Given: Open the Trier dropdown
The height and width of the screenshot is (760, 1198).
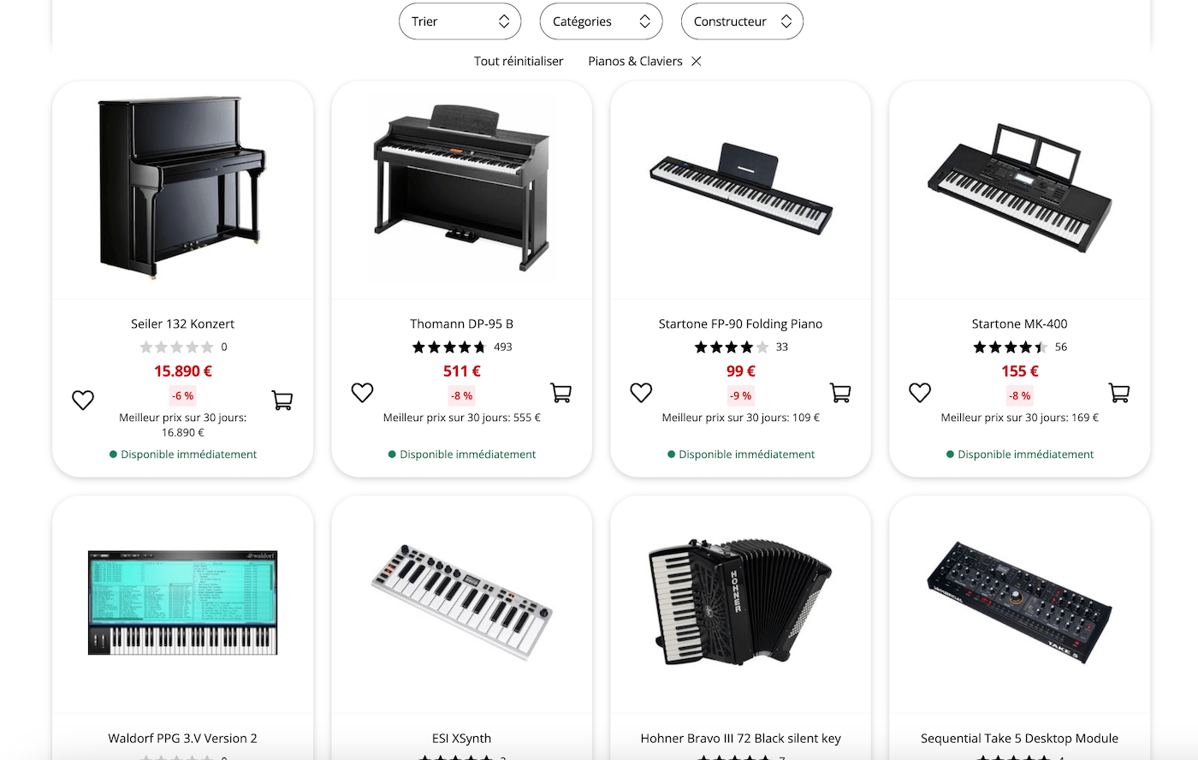Looking at the screenshot, I should click(x=460, y=21).
